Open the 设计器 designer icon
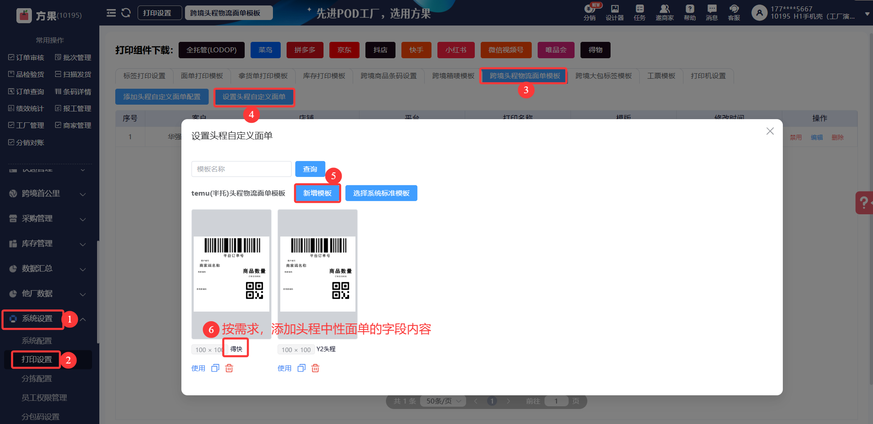The height and width of the screenshot is (424, 873). click(x=615, y=12)
